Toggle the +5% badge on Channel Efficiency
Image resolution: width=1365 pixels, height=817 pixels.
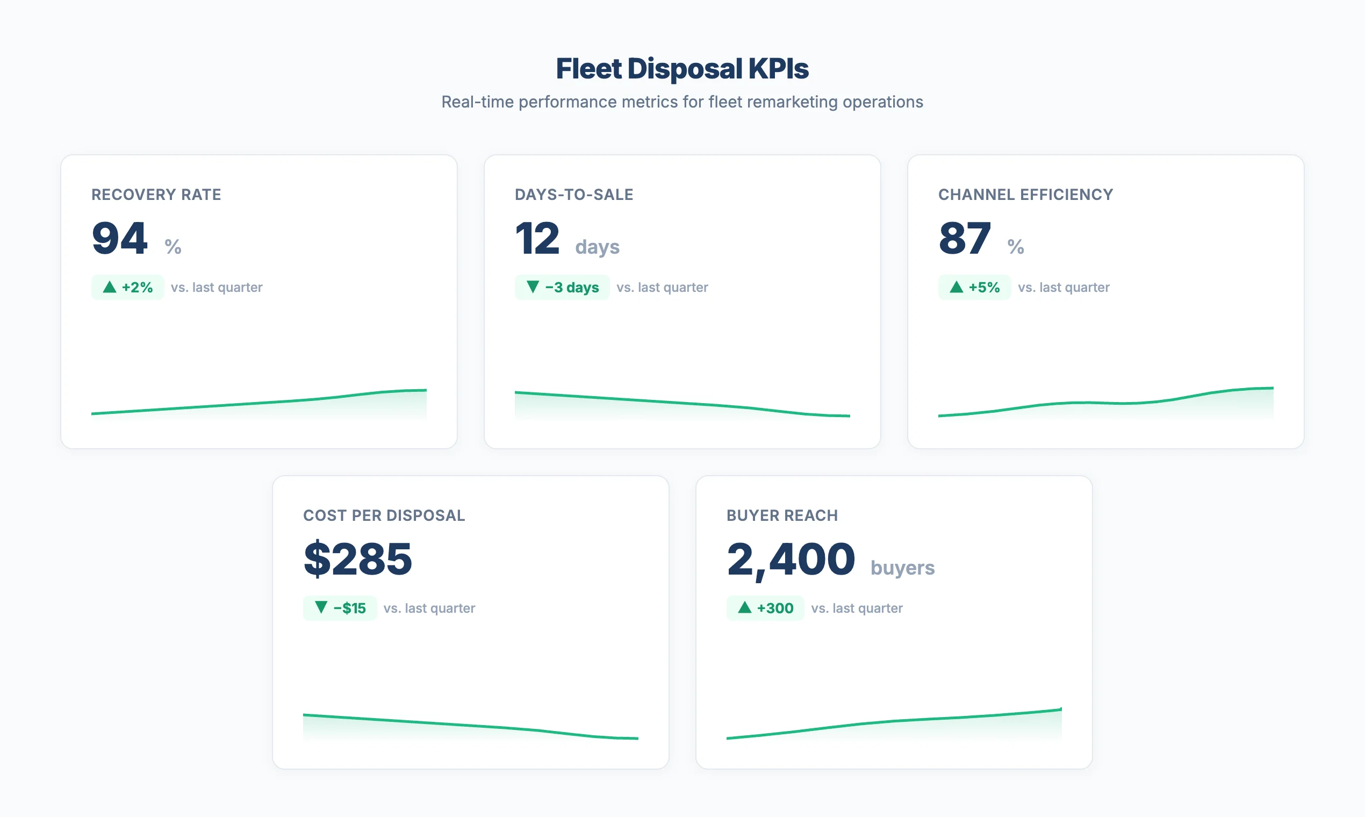point(974,287)
